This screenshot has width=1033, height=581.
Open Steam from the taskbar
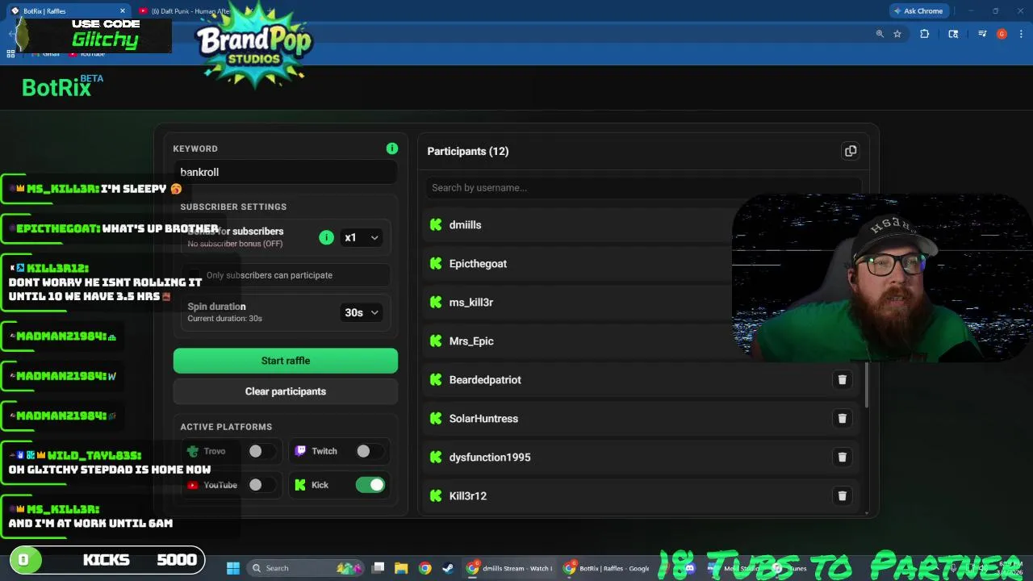pyautogui.click(x=448, y=568)
